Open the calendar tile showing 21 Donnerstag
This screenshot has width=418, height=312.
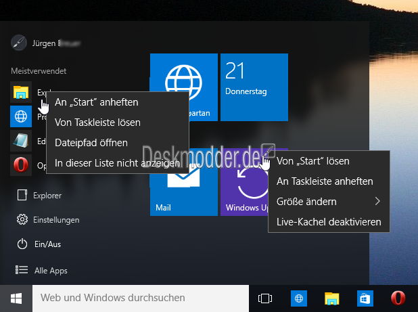point(254,87)
